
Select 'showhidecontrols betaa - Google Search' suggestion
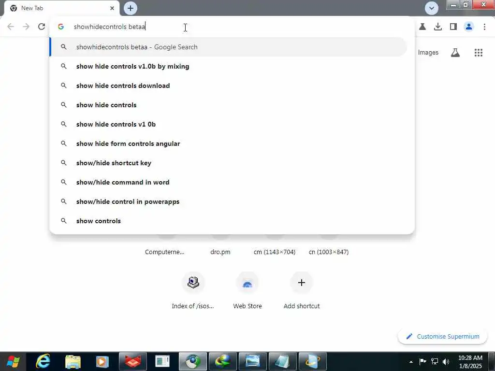coord(229,47)
